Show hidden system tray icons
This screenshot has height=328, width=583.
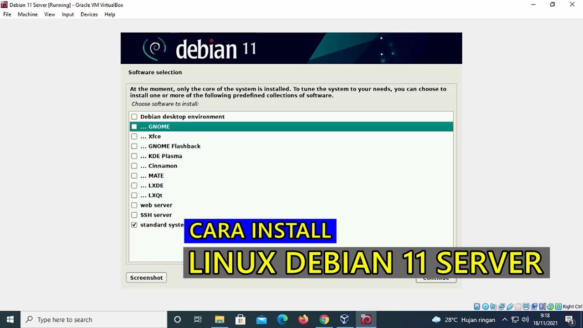[505, 319]
